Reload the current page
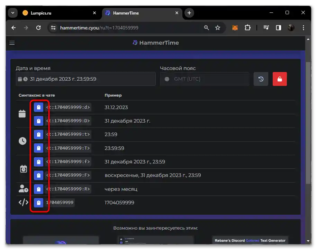The height and width of the screenshot is (250, 317). 38,28
